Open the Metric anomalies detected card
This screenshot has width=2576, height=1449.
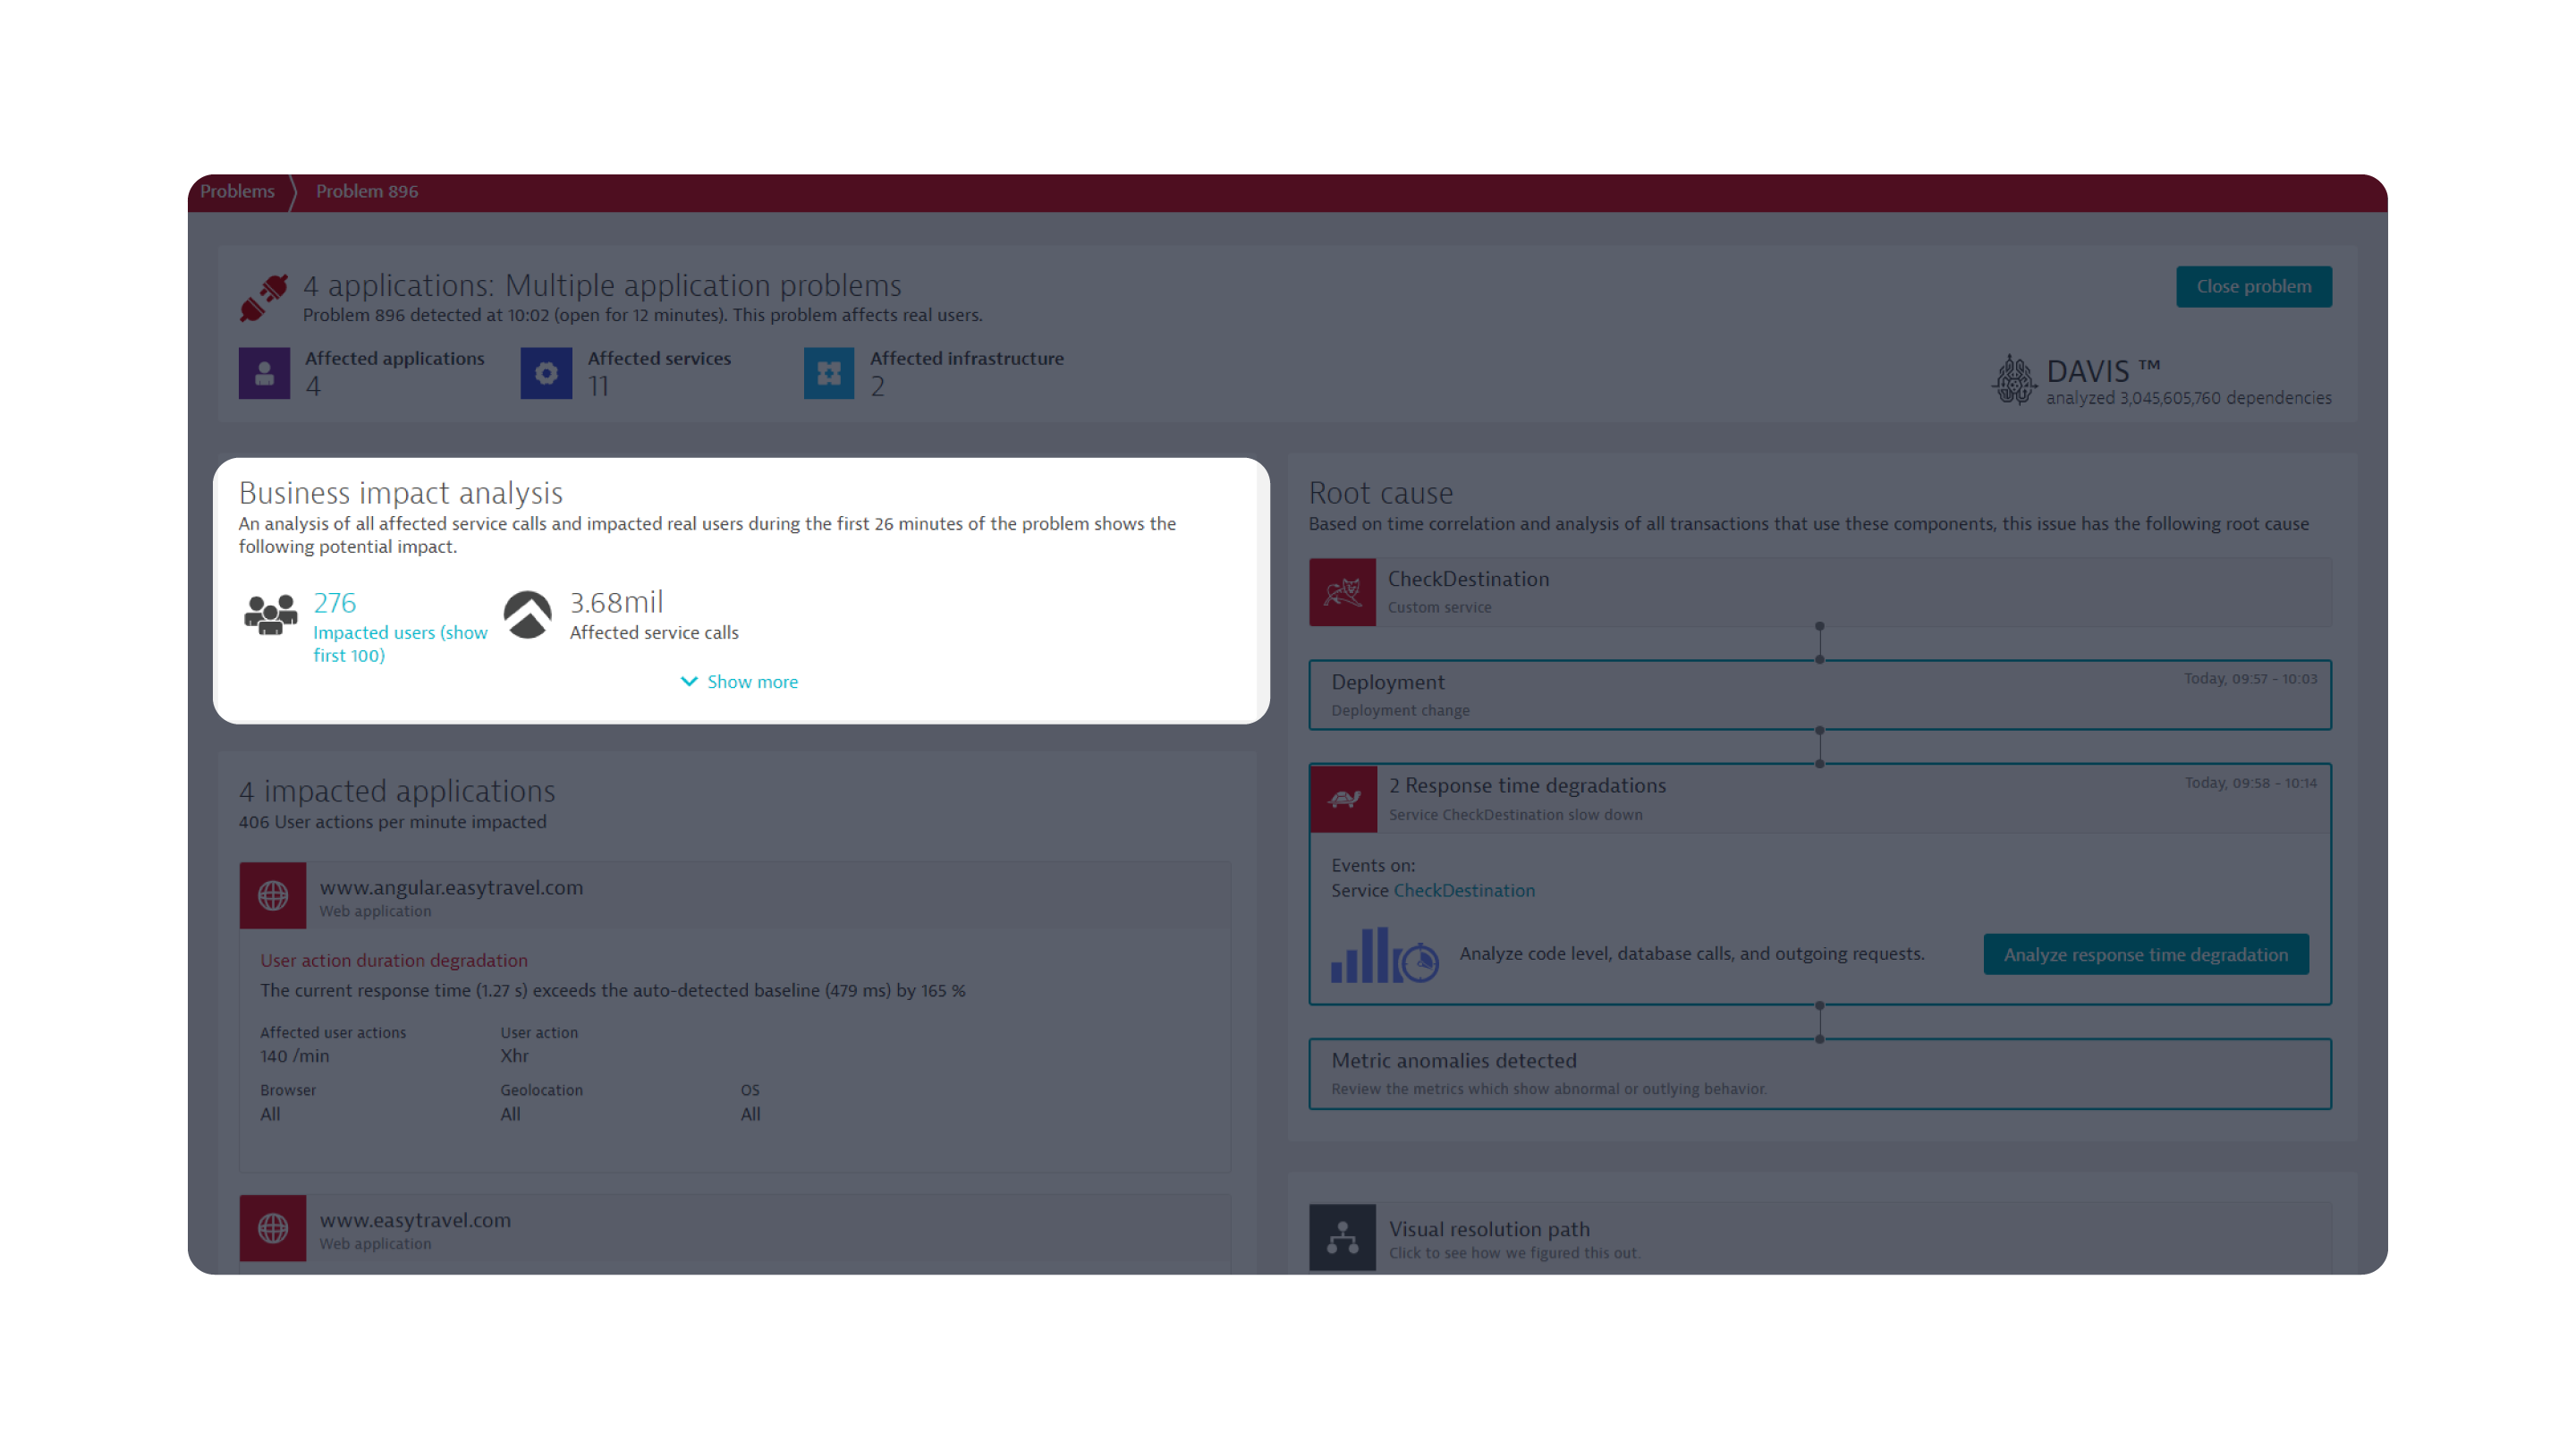click(x=1820, y=1073)
